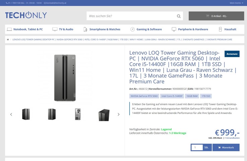Select second tower thumbnail
Viewport: 247px width, 161px height.
[x=52, y=114]
